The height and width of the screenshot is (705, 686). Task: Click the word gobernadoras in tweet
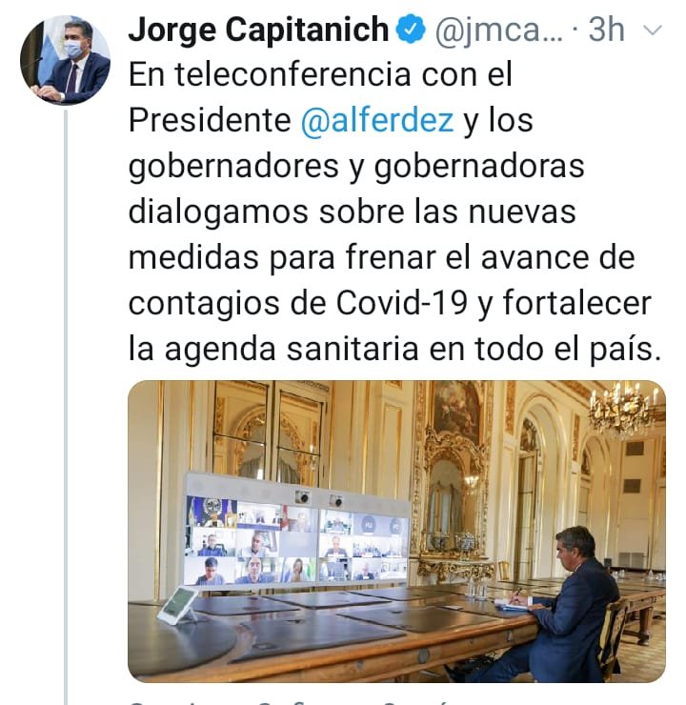tap(479, 167)
